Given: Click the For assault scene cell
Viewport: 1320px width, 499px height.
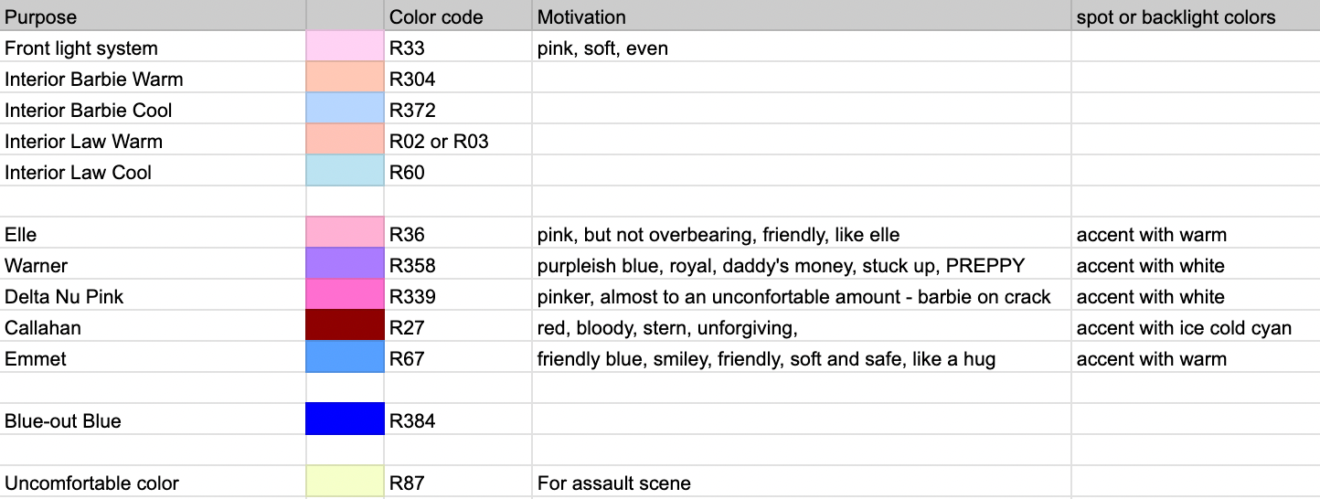Looking at the screenshot, I should coord(802,483).
